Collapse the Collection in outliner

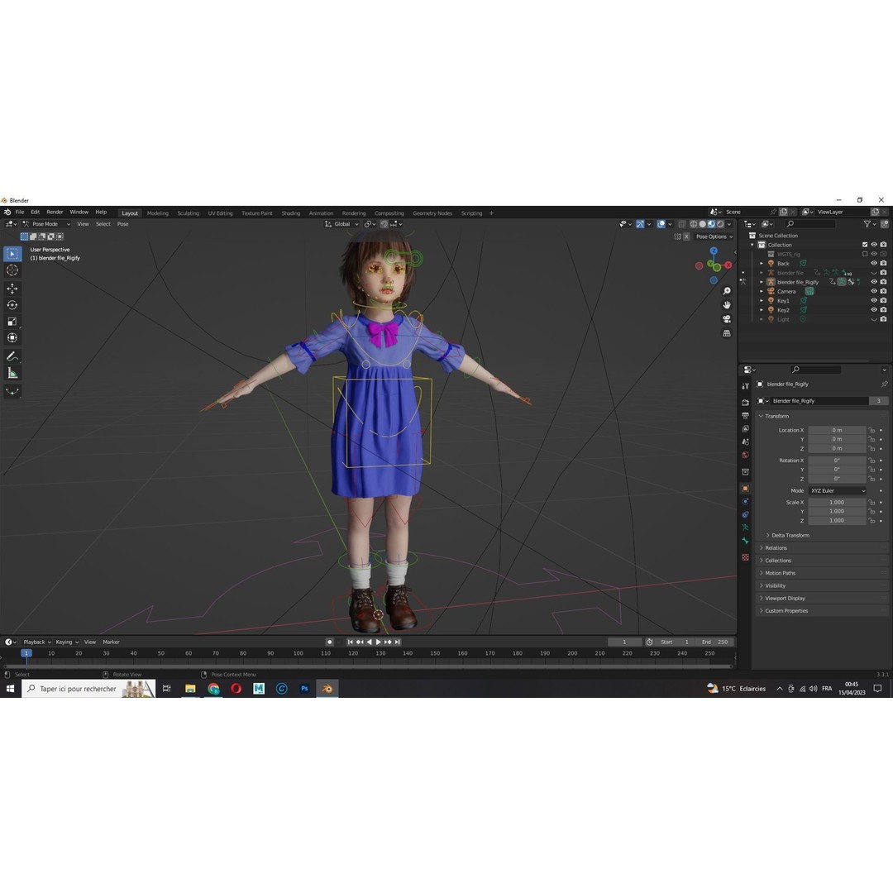[x=752, y=245]
